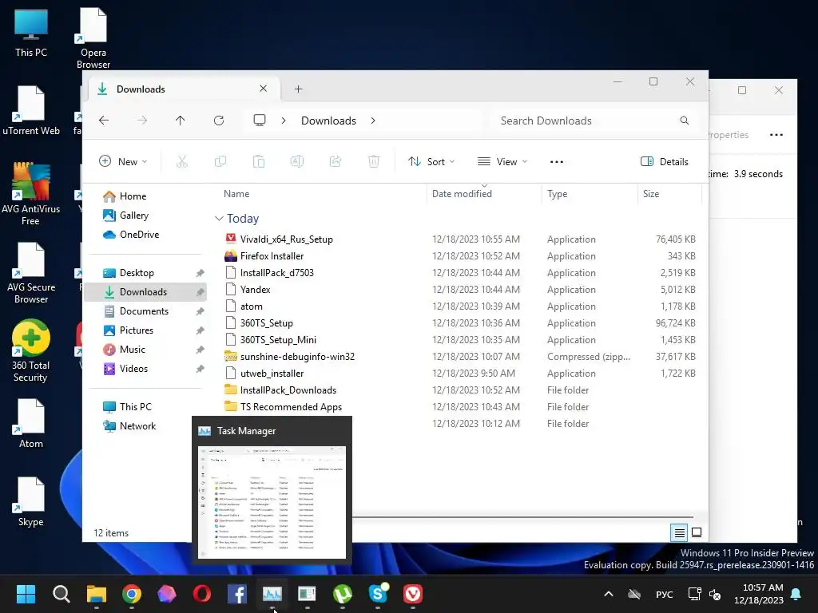818x613 pixels.
Task: Refresh the Downloads folder view
Action: (x=219, y=121)
